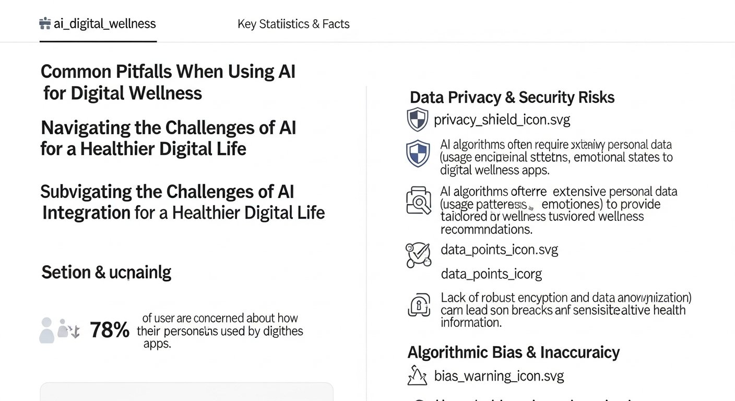Switch to the Key Statistics & Facts tab
The height and width of the screenshot is (401, 735).
coord(293,24)
